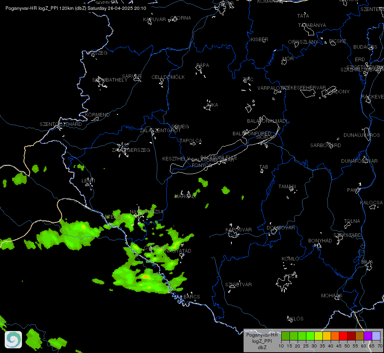
Task: Click the KŐSZEG town label
Action: tap(97, 53)
